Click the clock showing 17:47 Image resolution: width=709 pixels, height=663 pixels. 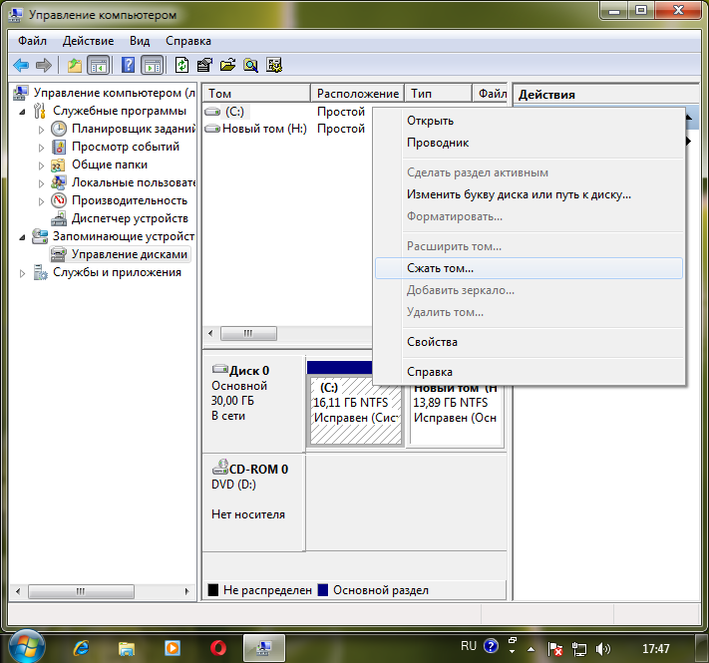coord(655,649)
